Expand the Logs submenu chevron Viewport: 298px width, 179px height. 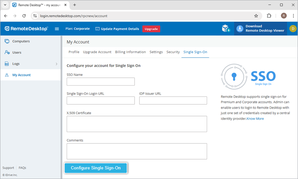[57, 64]
